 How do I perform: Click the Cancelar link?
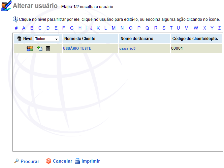pyautogui.click(x=62, y=161)
